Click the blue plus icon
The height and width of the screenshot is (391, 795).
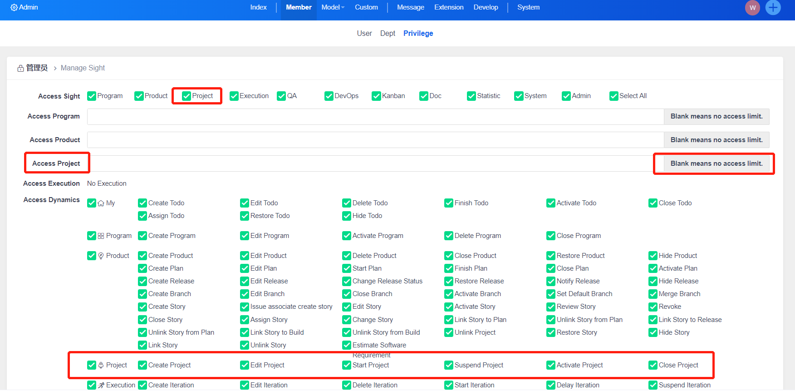(773, 8)
